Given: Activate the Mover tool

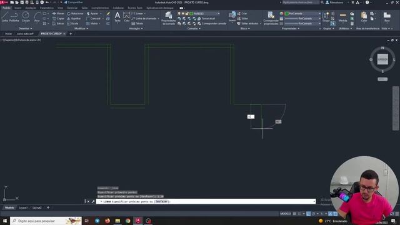Looking at the screenshot, I should [58, 14].
